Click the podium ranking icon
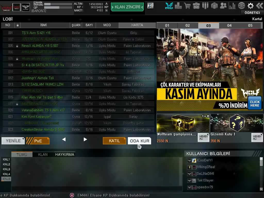The image size is (264, 198). click(178, 6)
